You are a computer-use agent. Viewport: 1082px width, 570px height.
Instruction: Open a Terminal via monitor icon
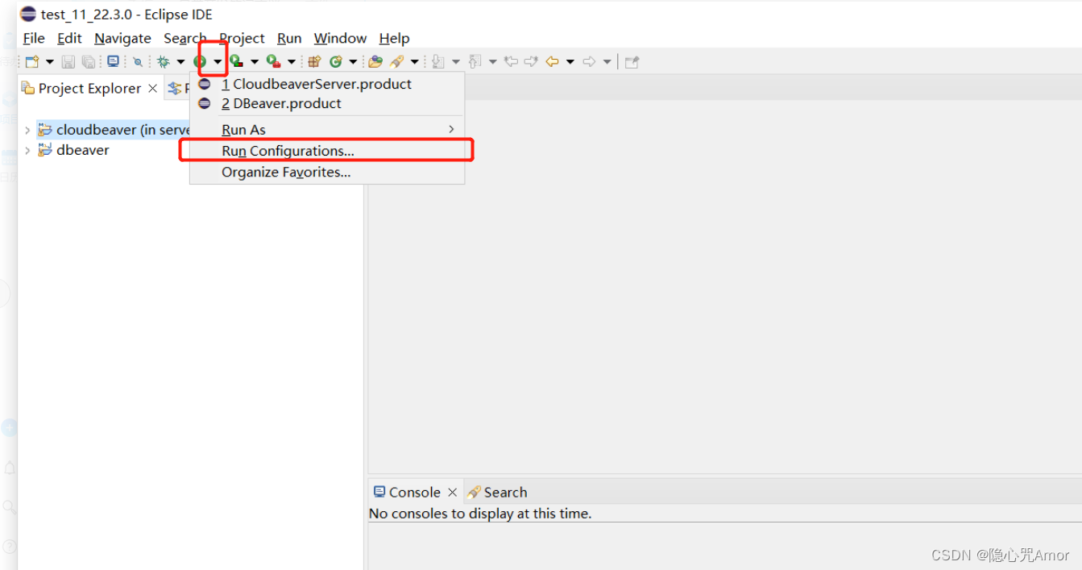[x=113, y=61]
